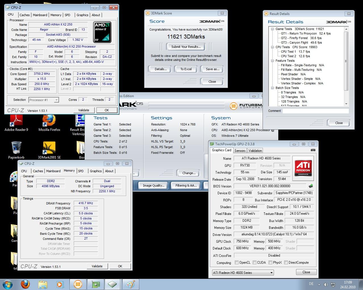This screenshot has width=363, height=290.
Task: Collapse the Feature Tests tree node
Action: [x=273, y=61]
